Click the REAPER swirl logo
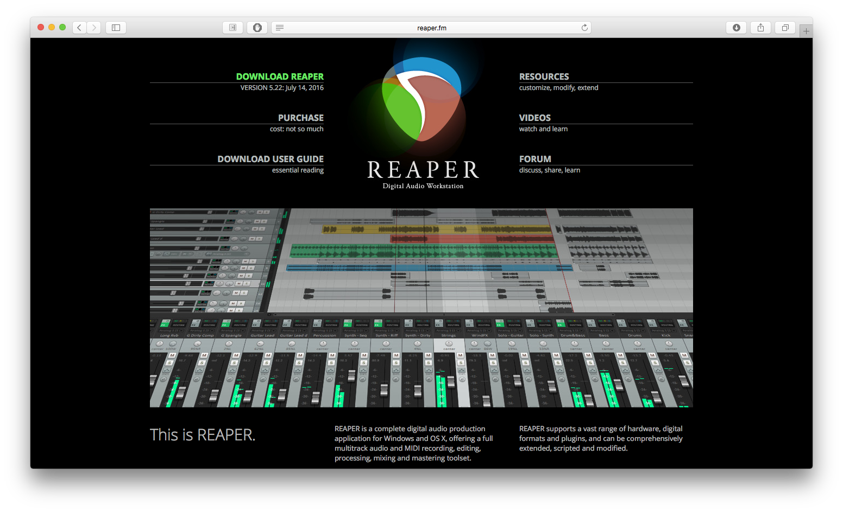Image resolution: width=843 pixels, height=512 pixels. click(422, 100)
